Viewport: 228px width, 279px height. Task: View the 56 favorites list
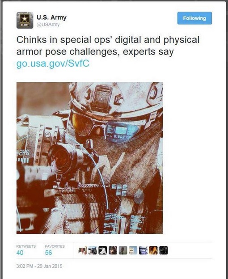pyautogui.click(x=49, y=253)
